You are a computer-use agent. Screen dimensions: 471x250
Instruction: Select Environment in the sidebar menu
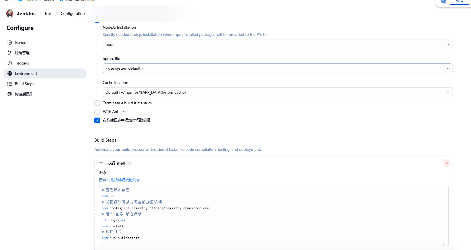pos(26,73)
